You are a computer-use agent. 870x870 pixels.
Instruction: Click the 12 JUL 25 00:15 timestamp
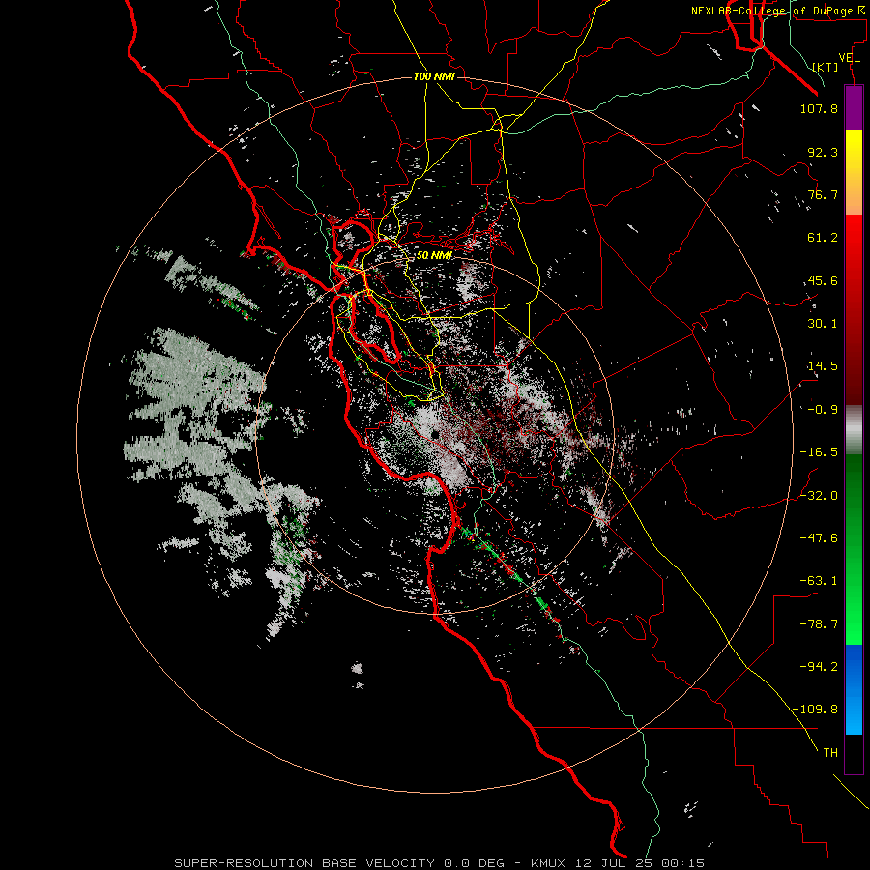click(x=638, y=863)
